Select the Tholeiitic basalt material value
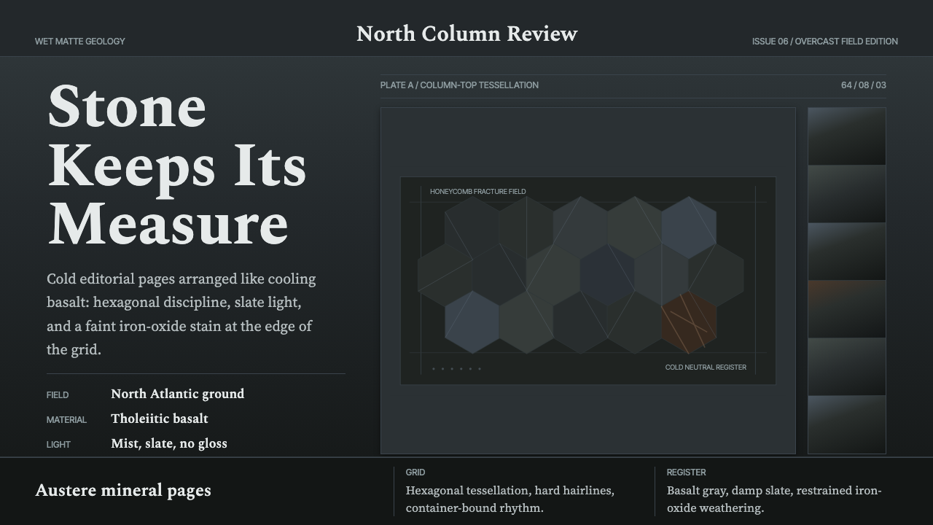The height and width of the screenshot is (525, 933). click(160, 419)
